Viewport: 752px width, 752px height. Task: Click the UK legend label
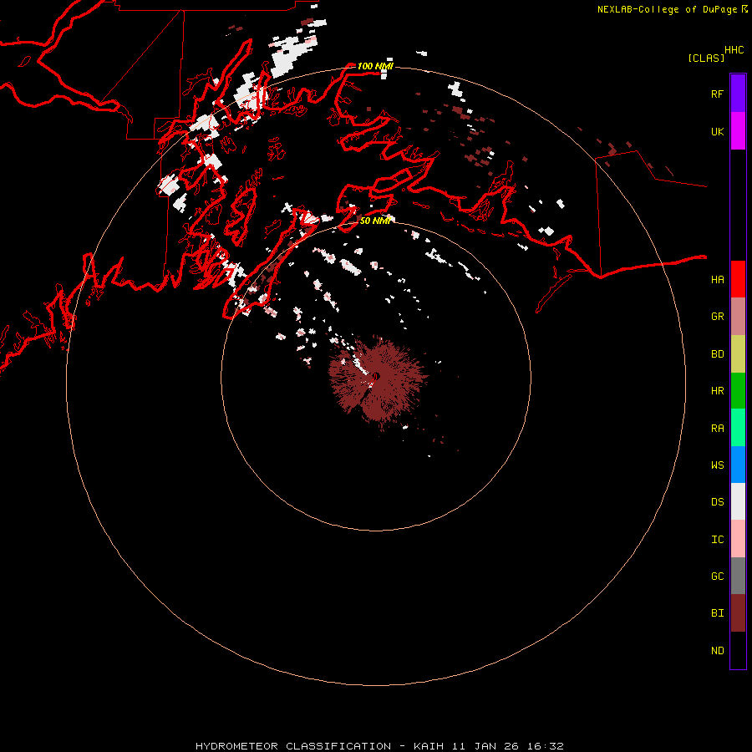pyautogui.click(x=717, y=131)
